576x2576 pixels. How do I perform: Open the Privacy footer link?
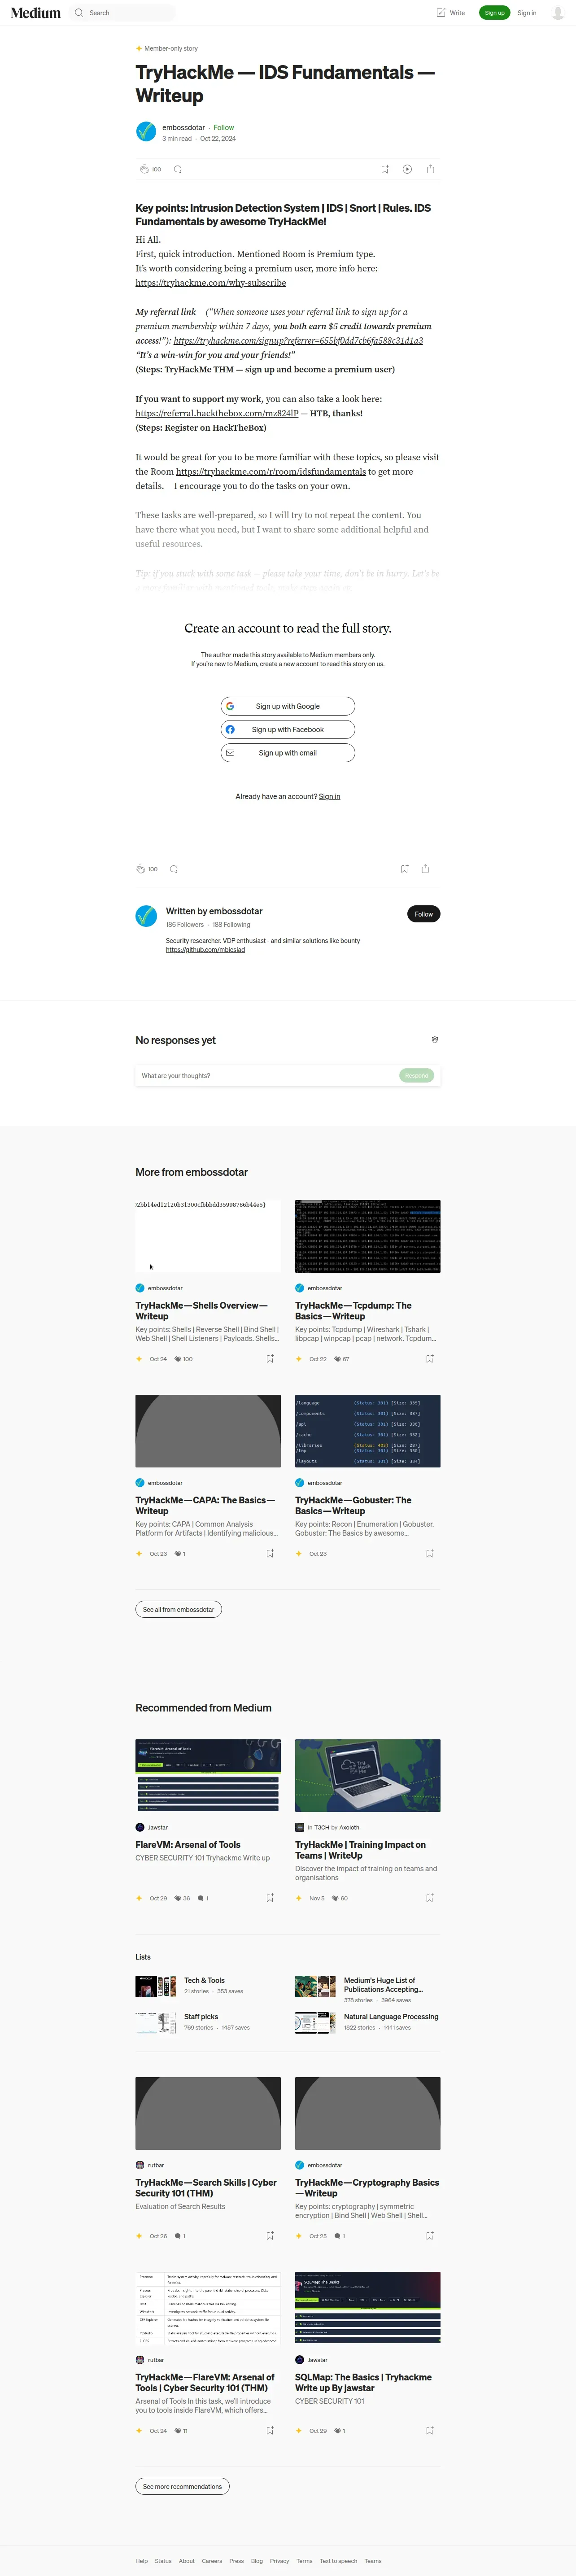(x=280, y=2562)
